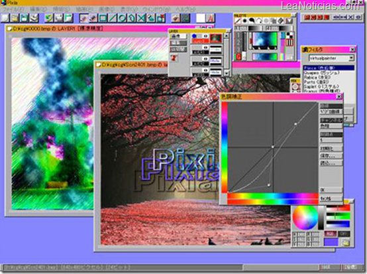
Task: Click OK in the tone curve dialog
Action: click(331, 190)
